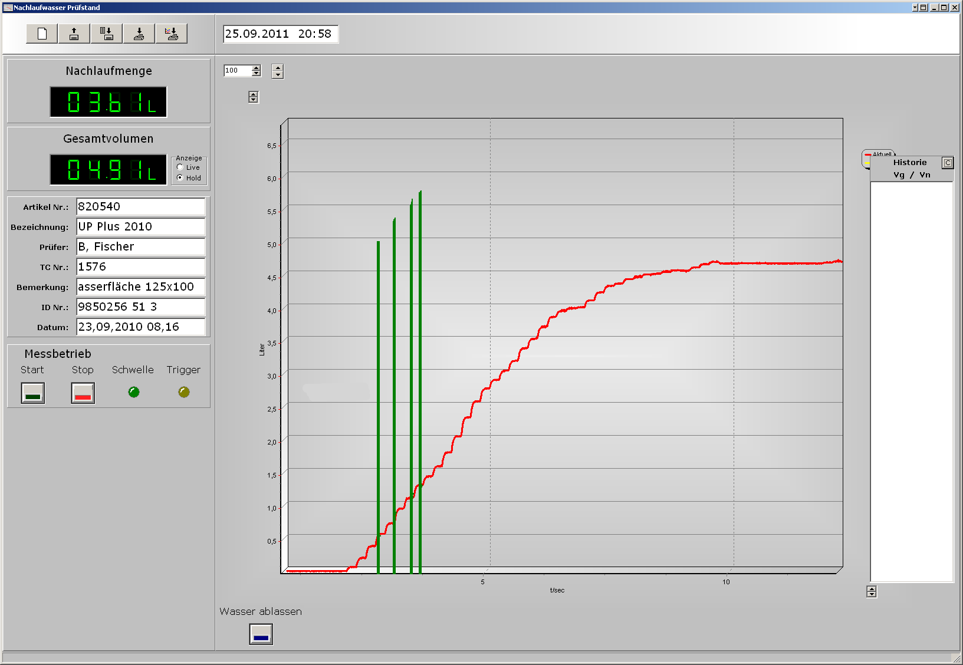Screen dimensions: 963x665
Task: Click the save list to disk icon
Action: pyautogui.click(x=107, y=34)
